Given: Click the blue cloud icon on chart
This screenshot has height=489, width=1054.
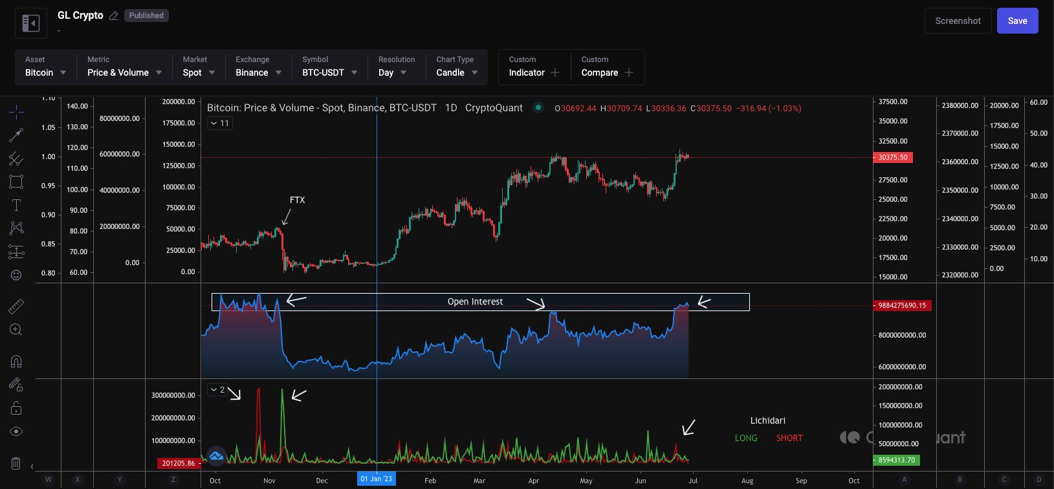Looking at the screenshot, I should [x=216, y=455].
